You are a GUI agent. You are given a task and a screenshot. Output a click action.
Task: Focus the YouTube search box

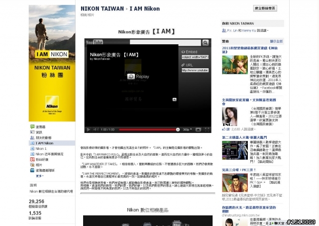[x=165, y=42]
